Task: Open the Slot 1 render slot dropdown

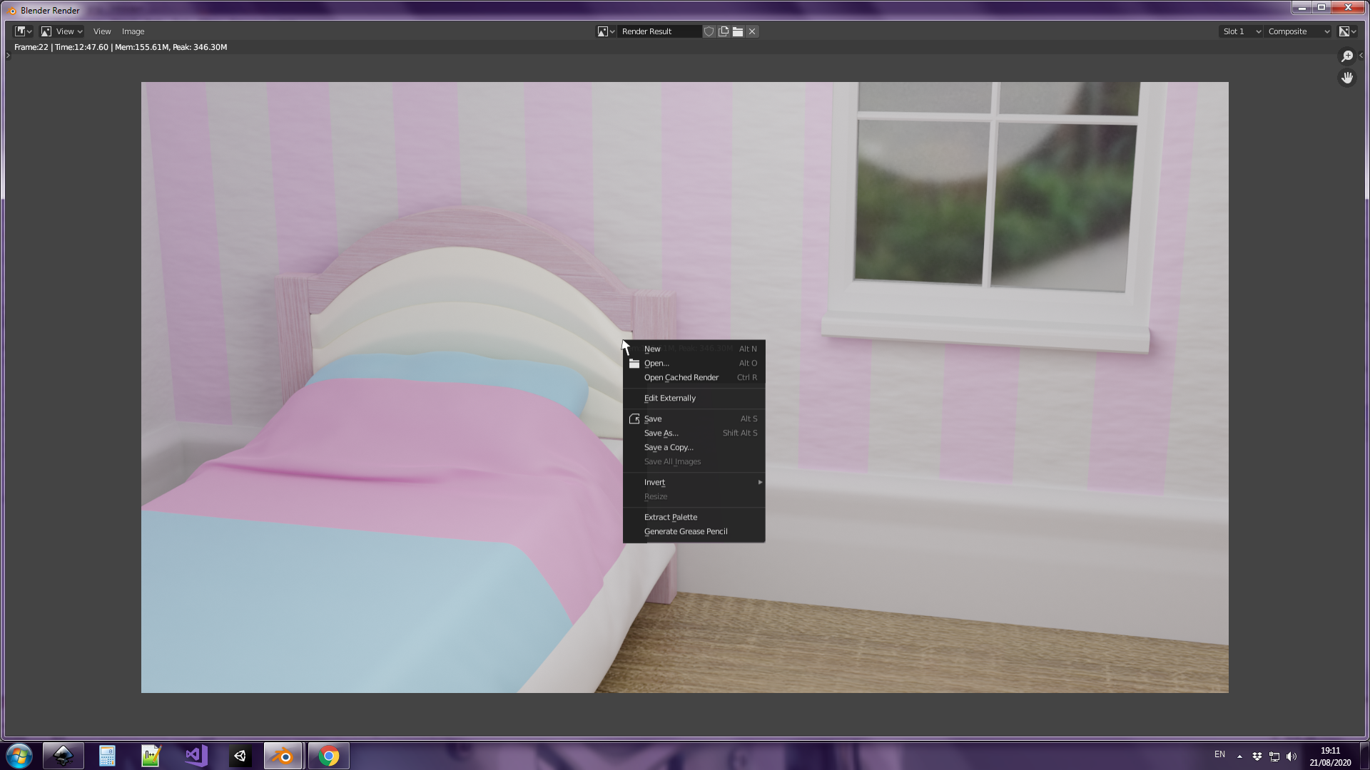Action: point(1242,31)
